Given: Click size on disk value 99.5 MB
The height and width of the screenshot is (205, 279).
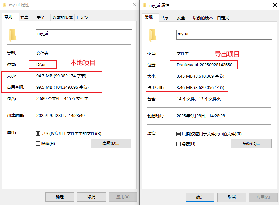Looking at the screenshot, I should click(x=62, y=87).
